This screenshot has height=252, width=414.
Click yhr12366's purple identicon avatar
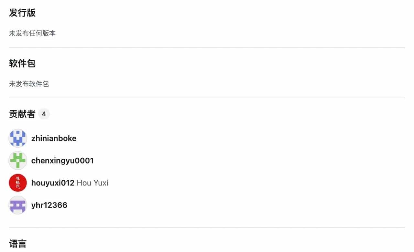point(18,205)
